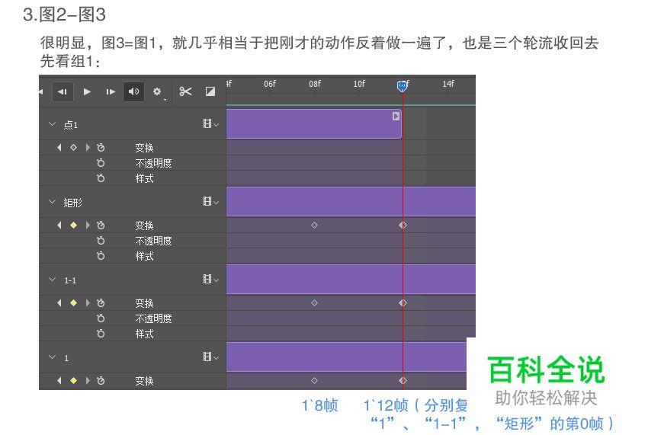The image size is (648, 435).
Task: Go to next keyframe of 矩形 变换
Action: tap(88, 225)
